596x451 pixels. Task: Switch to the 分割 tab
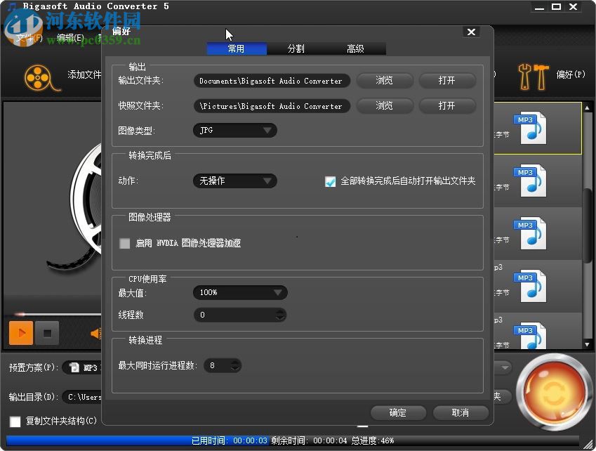[296, 48]
